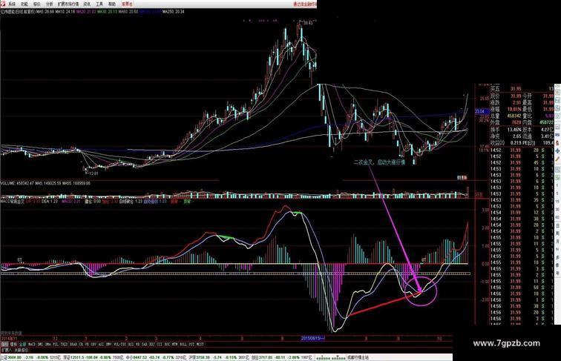Switch indicator to CCI
The width and height of the screenshot is (561, 361).
(159, 344)
